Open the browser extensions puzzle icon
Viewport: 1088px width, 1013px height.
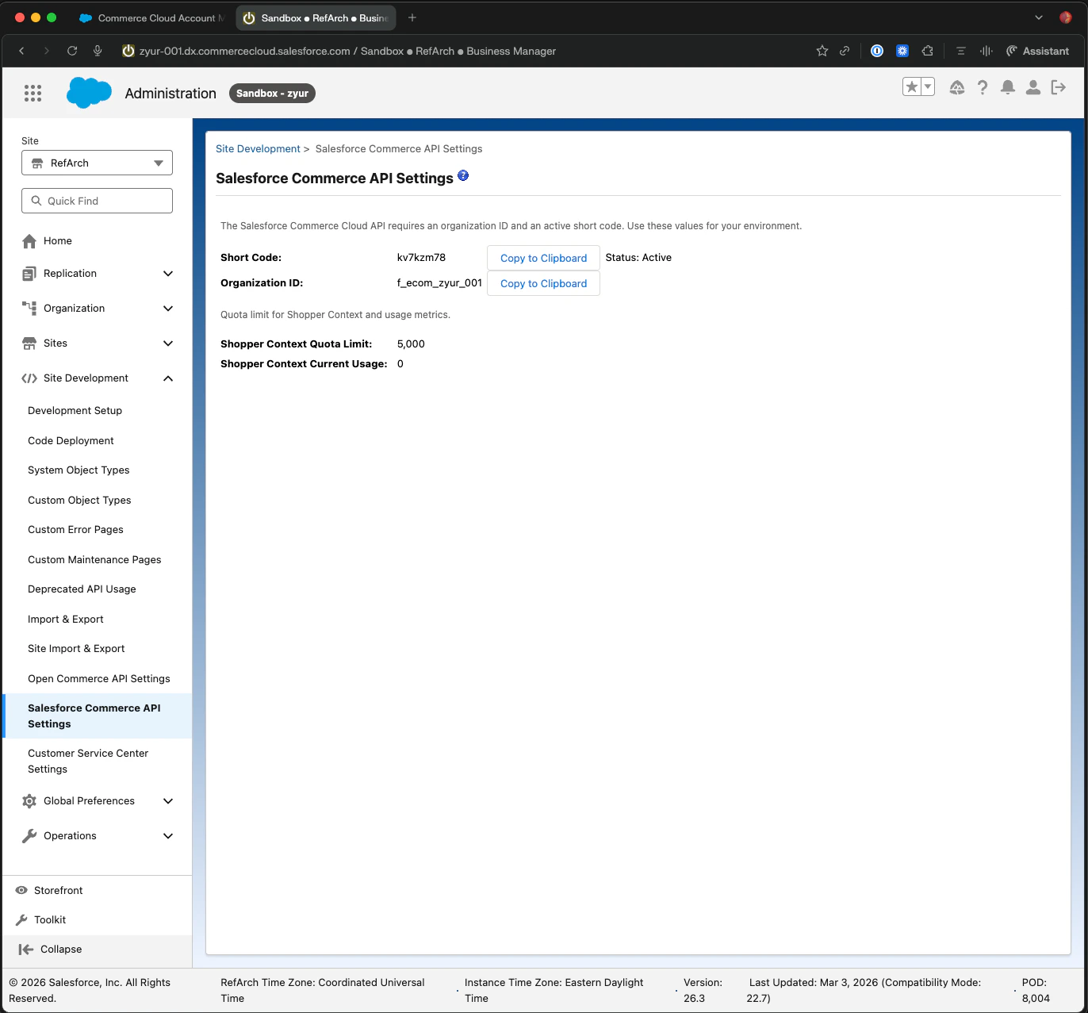pos(927,51)
